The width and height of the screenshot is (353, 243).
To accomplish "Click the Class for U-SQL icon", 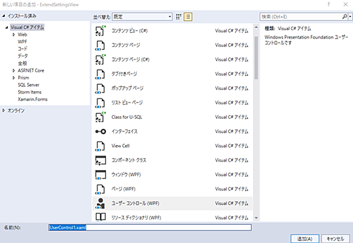I will pyautogui.click(x=101, y=117).
